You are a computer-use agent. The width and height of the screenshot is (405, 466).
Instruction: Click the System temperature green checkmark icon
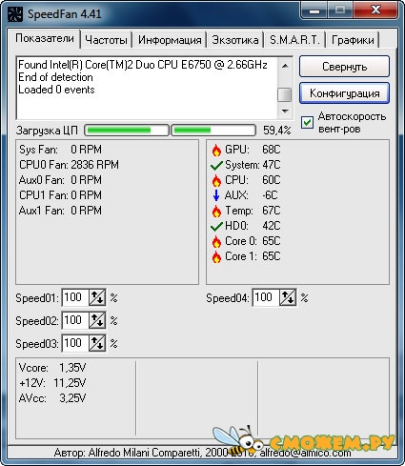tap(216, 165)
